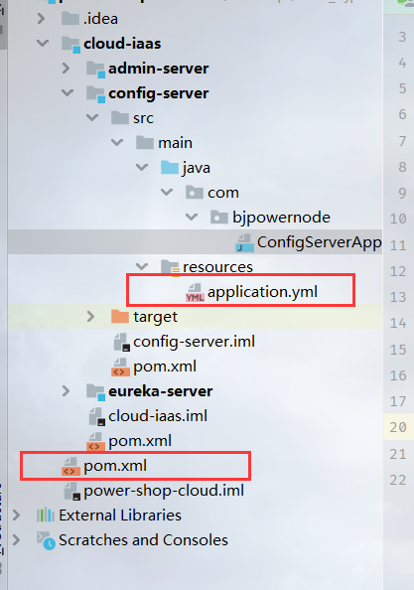Expand the Scratches and Consoles node
Screen dimensions: 414x590
(x=17, y=540)
